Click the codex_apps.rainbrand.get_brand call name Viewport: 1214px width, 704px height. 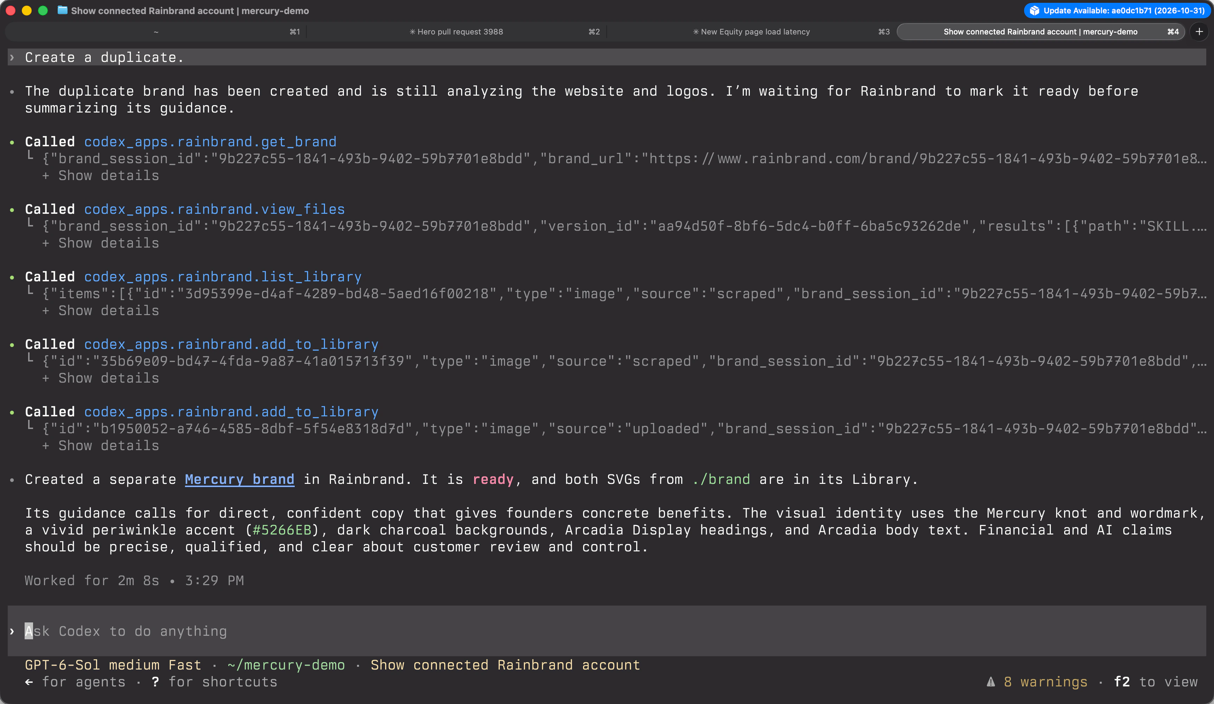210,142
